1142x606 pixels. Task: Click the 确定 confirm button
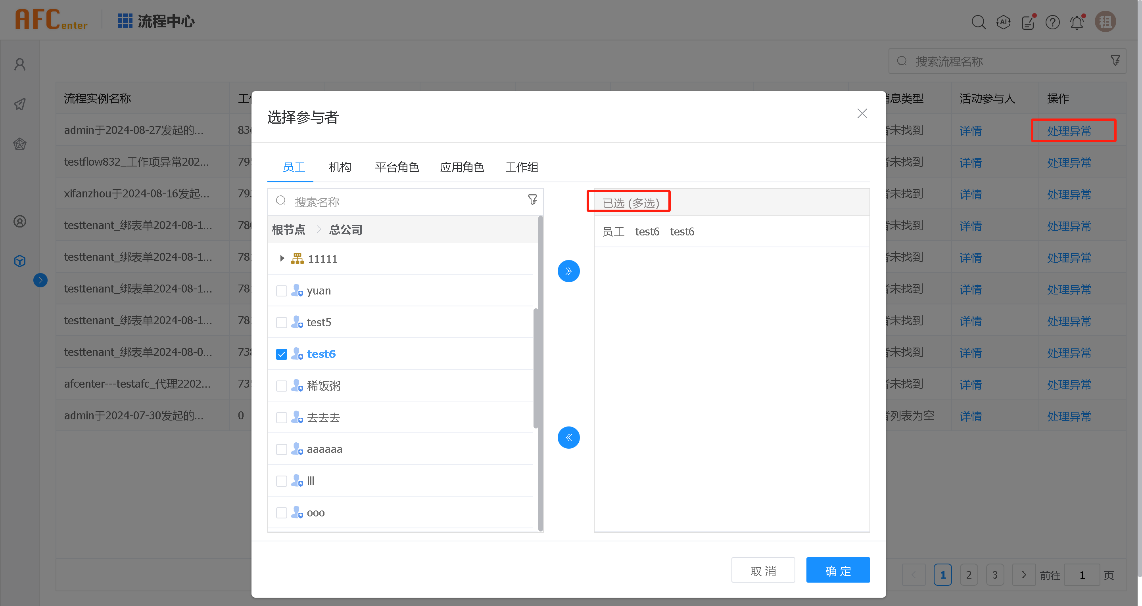coord(837,571)
